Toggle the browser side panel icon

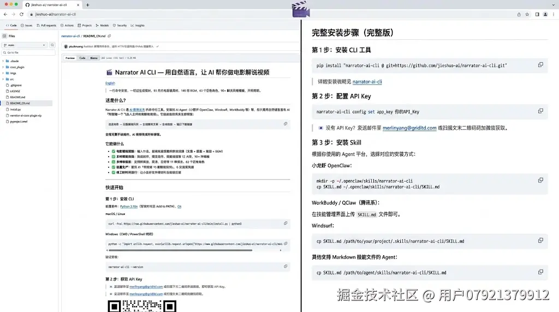[x=537, y=14]
